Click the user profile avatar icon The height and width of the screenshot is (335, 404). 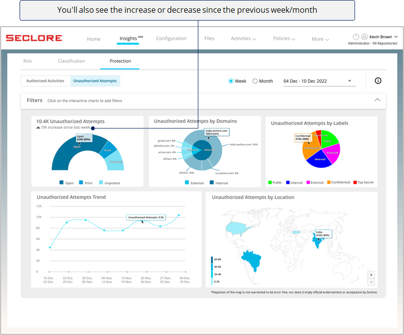(x=364, y=37)
